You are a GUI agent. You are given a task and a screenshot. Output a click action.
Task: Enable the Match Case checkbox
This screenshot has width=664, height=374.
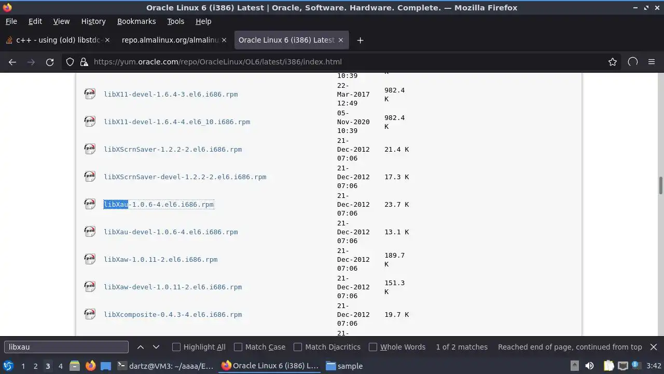click(238, 347)
